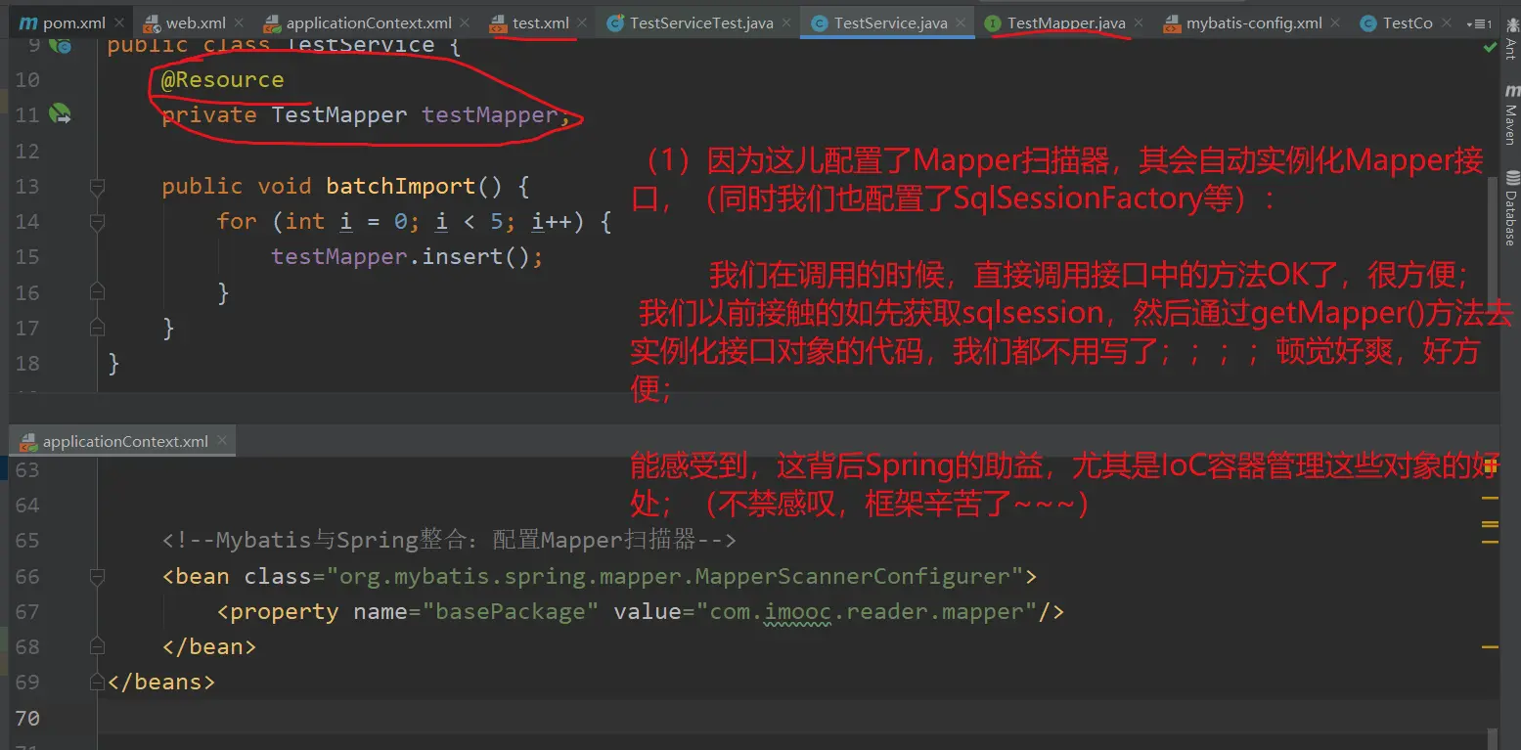1521x750 pixels.
Task: Select the lower split applicationContext.xml tab
Action: (122, 441)
